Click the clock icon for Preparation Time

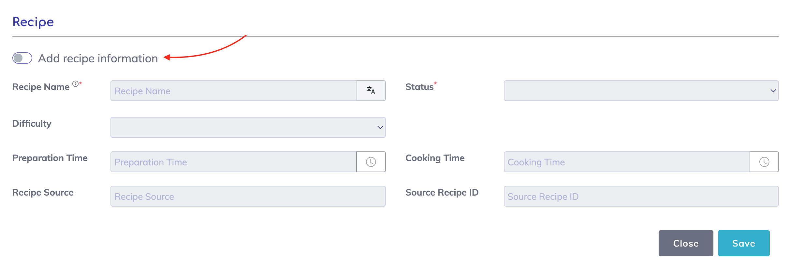point(371,162)
